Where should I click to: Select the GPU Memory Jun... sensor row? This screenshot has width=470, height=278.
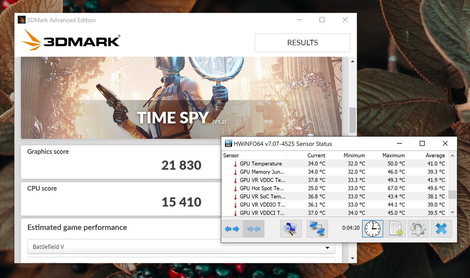[x=334, y=172]
